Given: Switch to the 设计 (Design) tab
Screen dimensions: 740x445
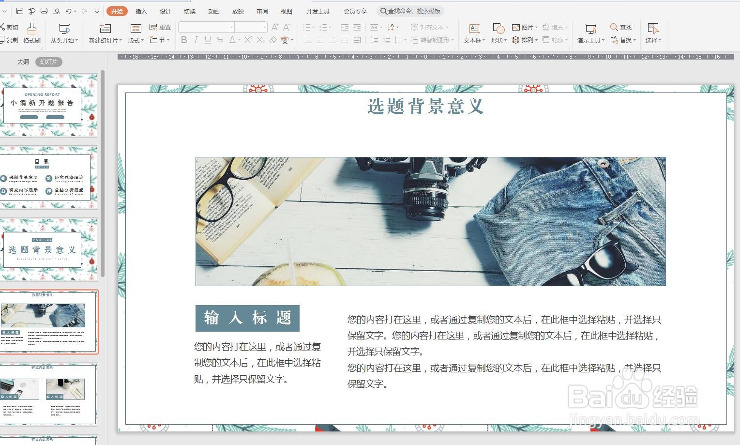Looking at the screenshot, I should click(x=166, y=11).
